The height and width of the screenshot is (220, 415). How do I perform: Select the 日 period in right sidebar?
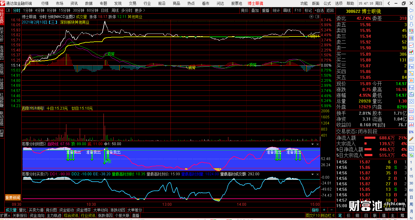click(411, 197)
